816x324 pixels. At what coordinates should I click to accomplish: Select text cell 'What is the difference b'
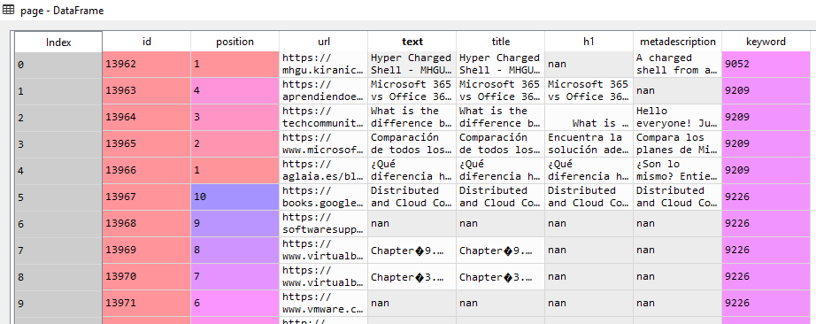[412, 118]
